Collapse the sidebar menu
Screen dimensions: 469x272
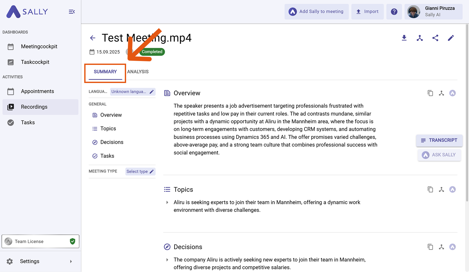(x=72, y=12)
